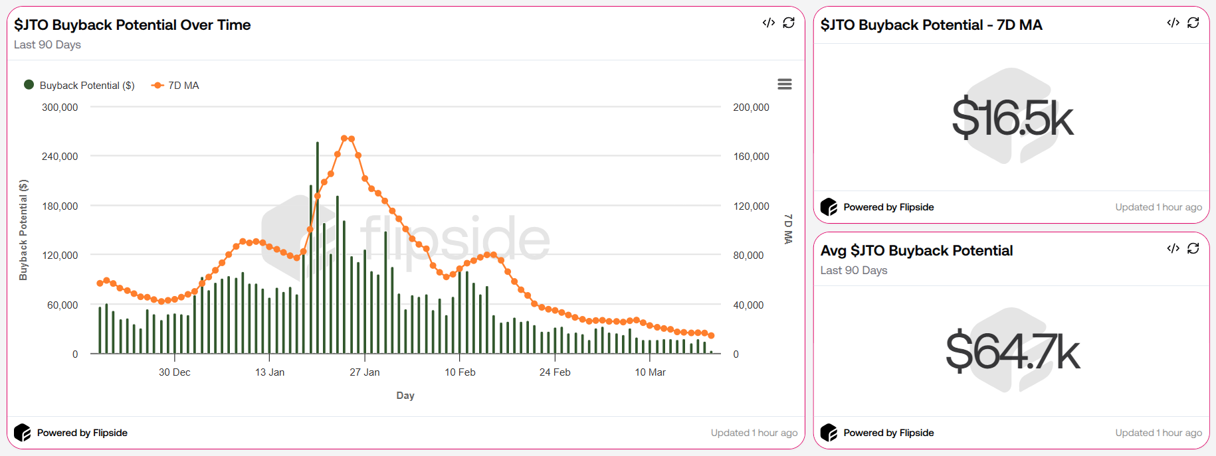Click Flipside logo in main chart footer
The image size is (1216, 456).
23,433
